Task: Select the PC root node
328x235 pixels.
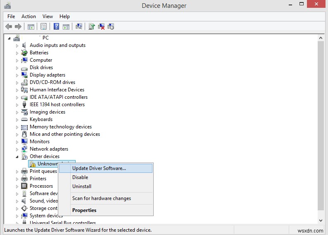Action: (45, 38)
